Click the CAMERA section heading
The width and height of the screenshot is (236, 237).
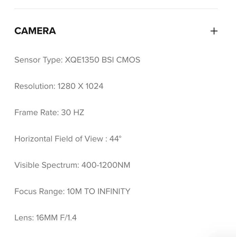coord(35,31)
